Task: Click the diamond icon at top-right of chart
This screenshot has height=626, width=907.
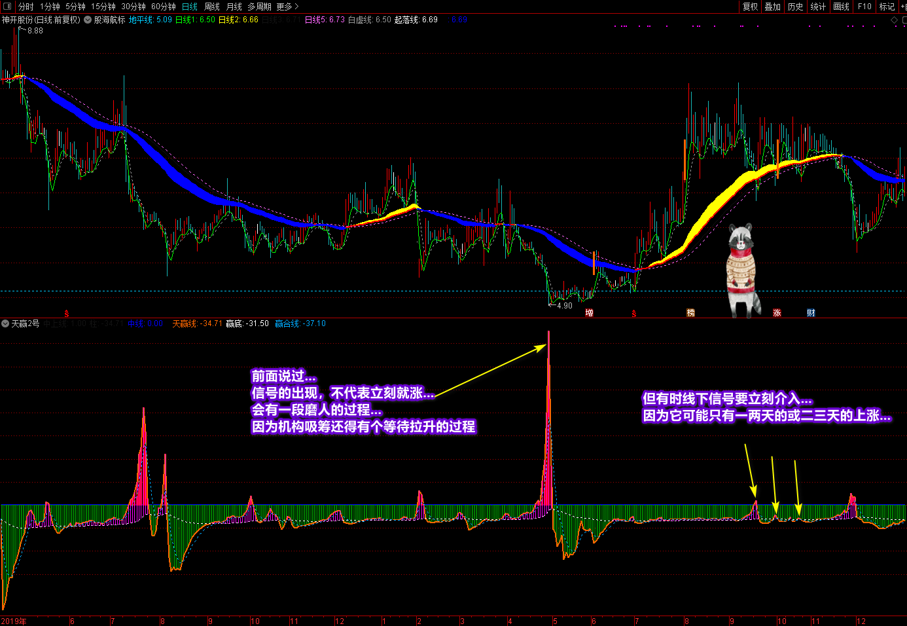Action: click(895, 20)
